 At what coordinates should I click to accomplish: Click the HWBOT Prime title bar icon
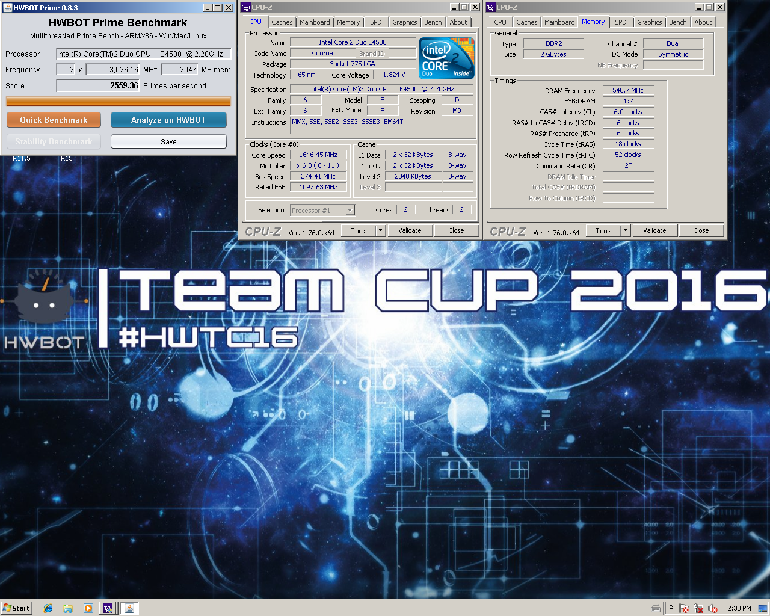(7, 8)
